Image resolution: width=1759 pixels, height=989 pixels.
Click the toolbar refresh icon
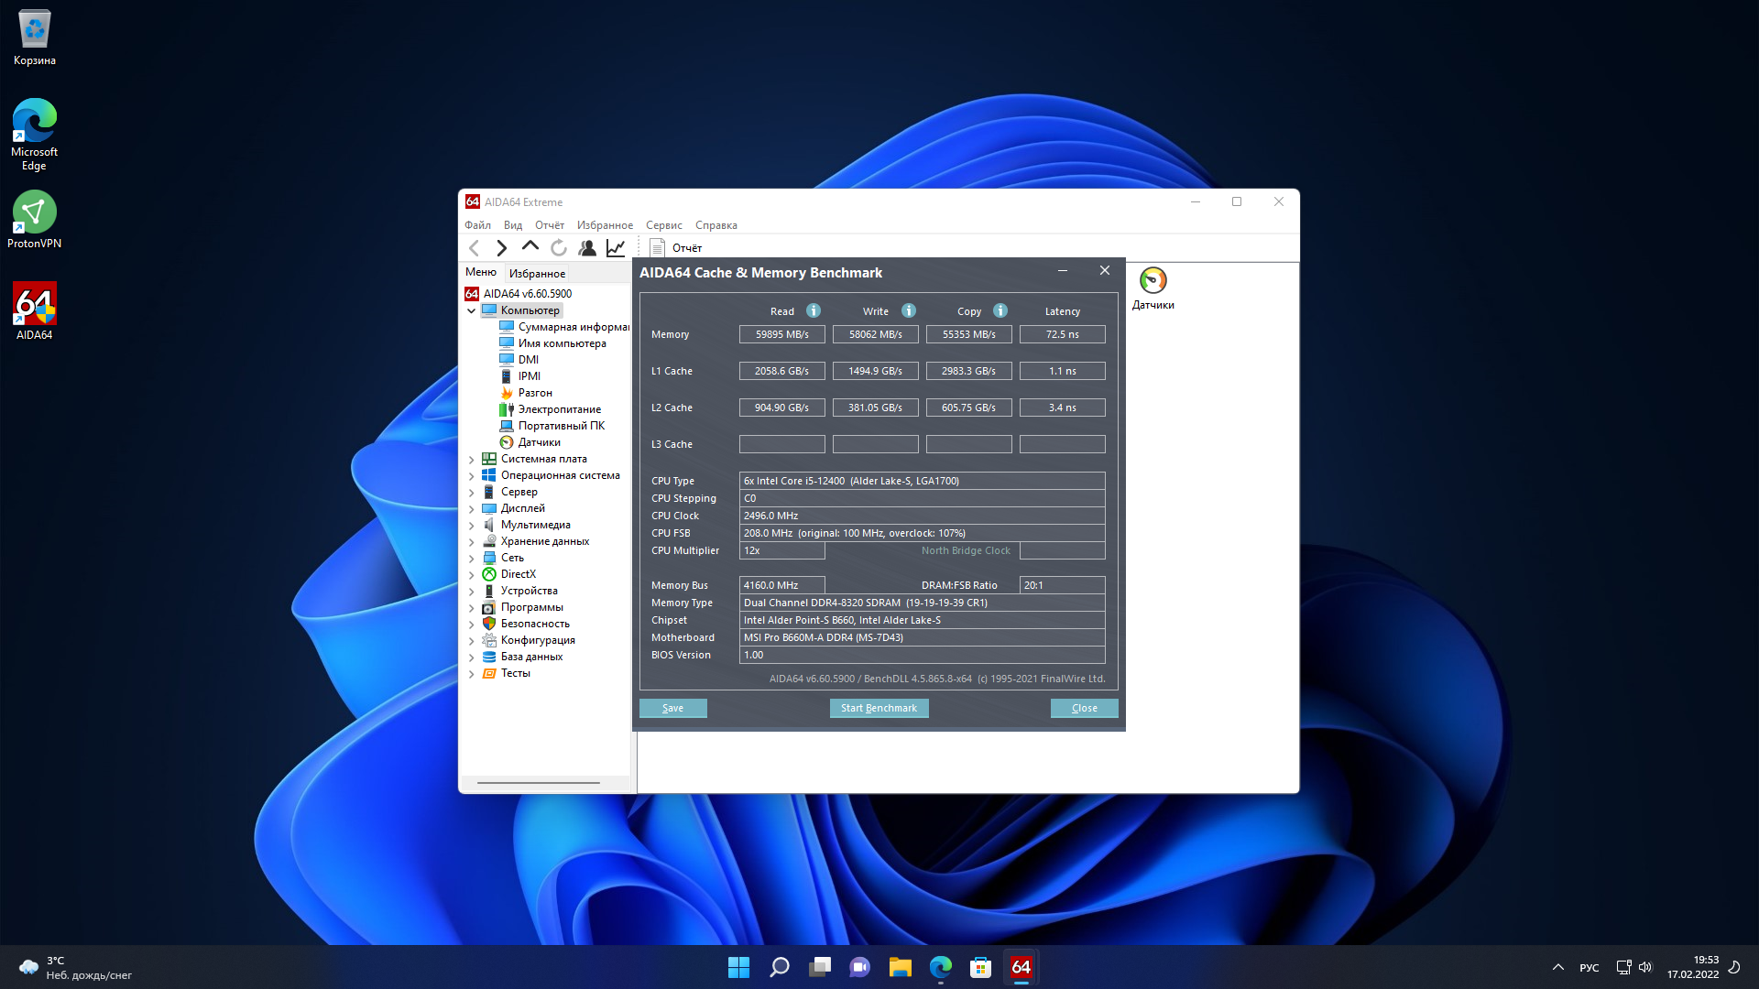(x=559, y=247)
